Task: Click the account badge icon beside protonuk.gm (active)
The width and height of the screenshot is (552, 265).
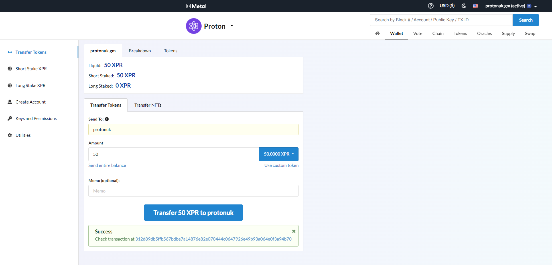Action: 529,6
